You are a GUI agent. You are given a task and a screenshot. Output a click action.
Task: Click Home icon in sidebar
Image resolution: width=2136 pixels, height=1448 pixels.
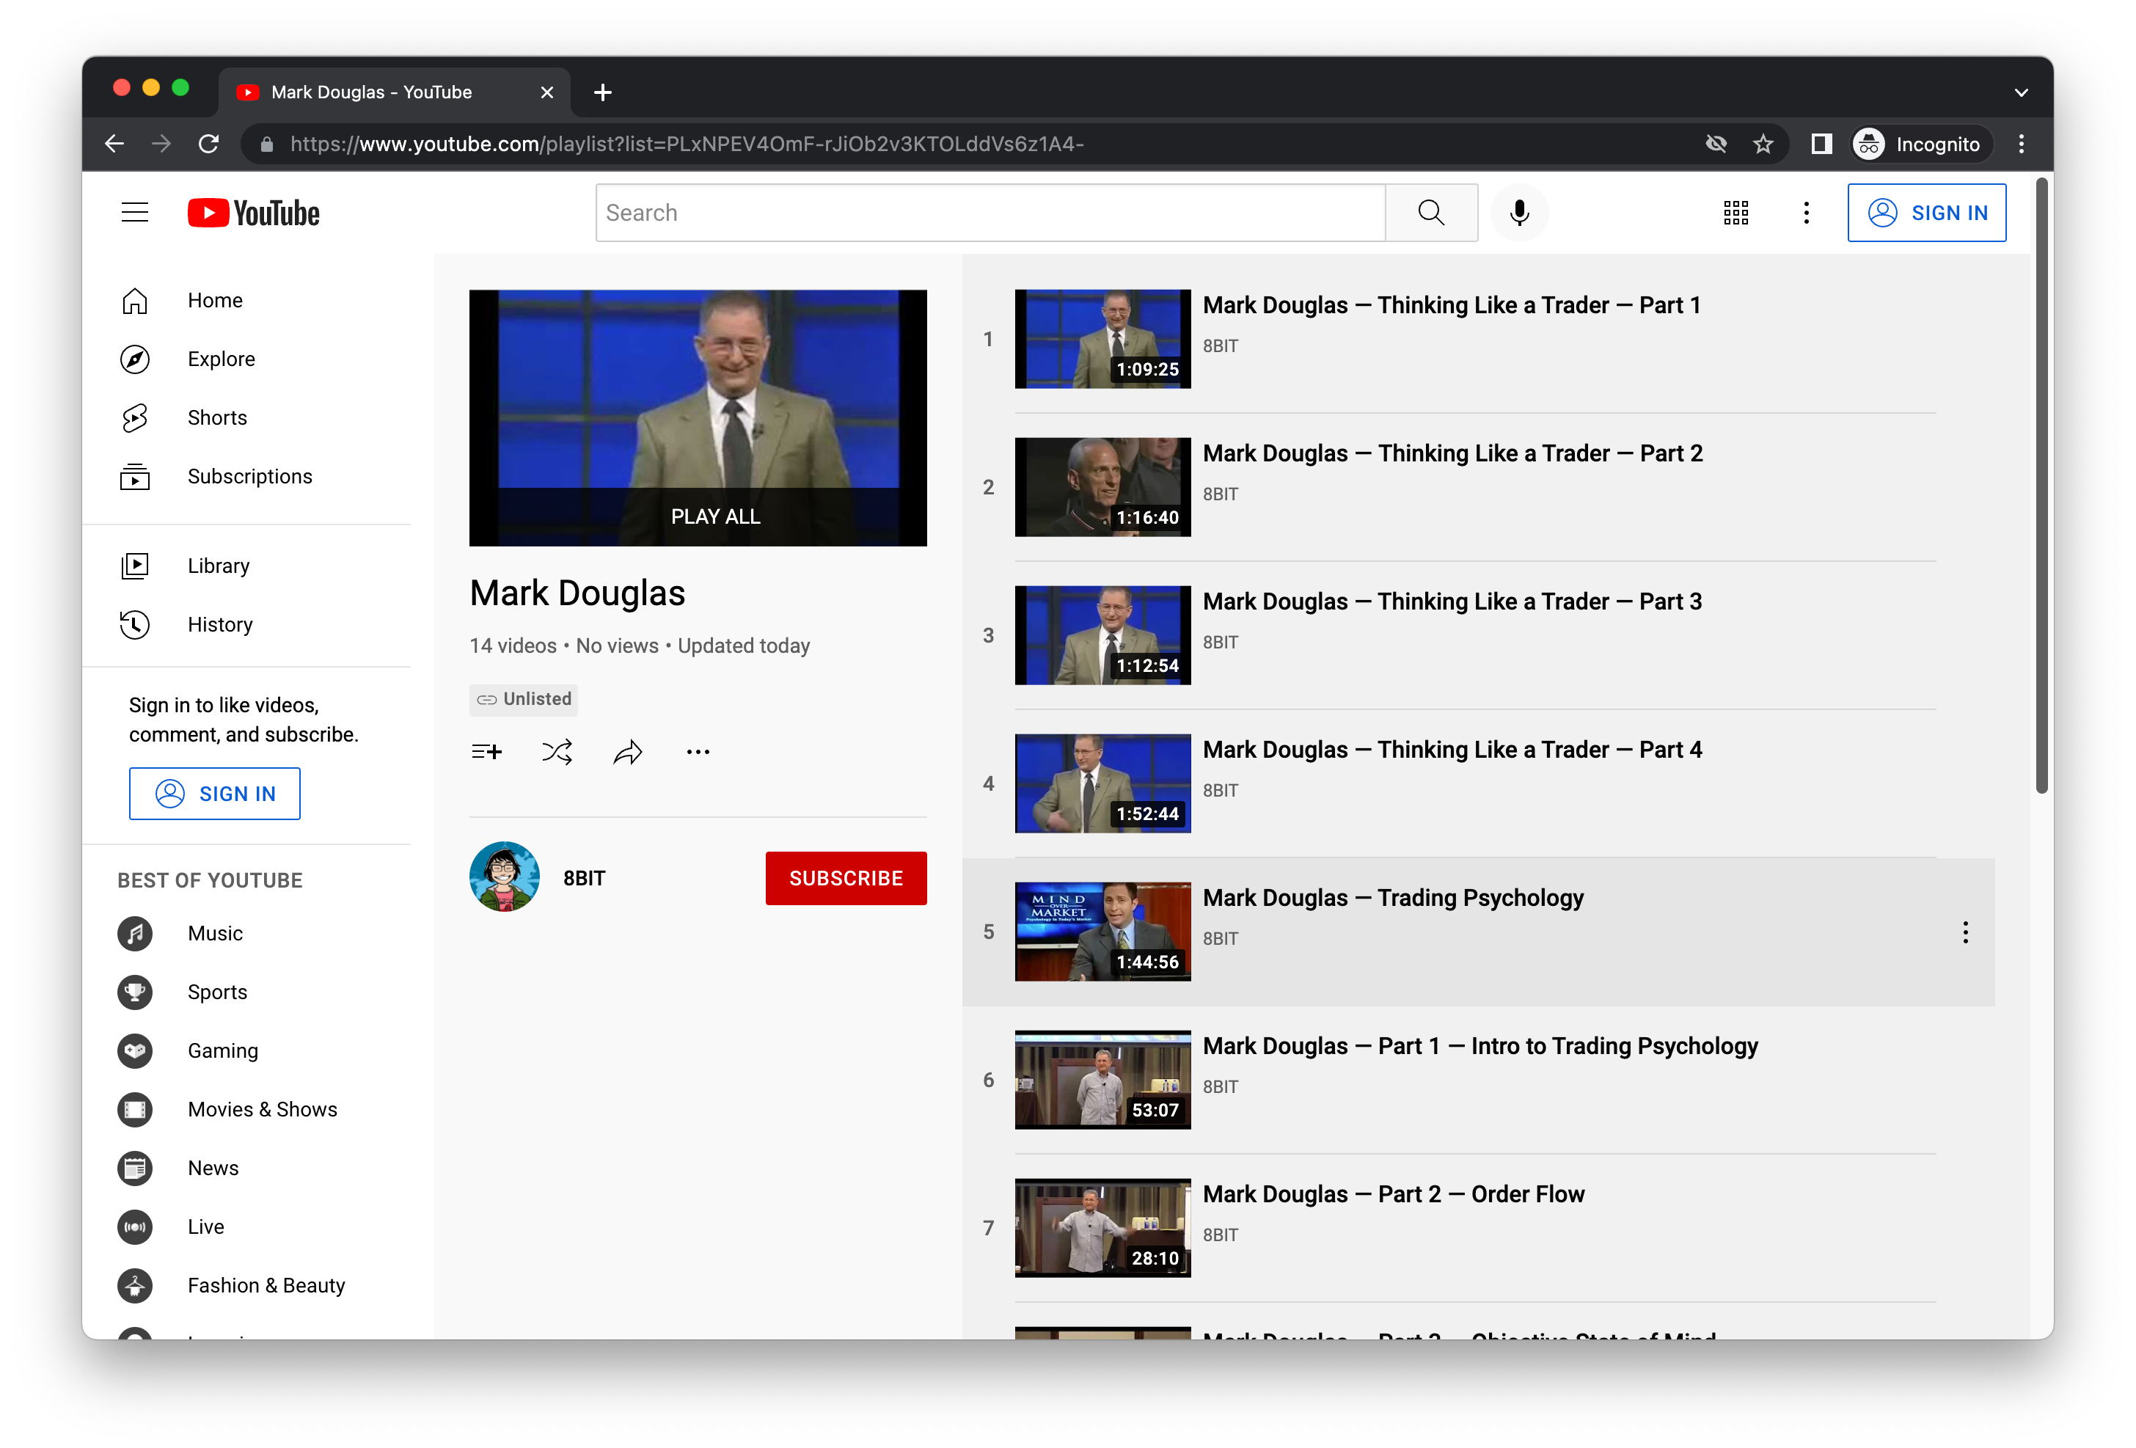[134, 301]
